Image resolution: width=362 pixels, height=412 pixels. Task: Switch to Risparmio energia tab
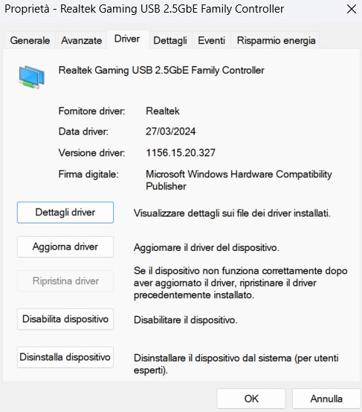(276, 41)
